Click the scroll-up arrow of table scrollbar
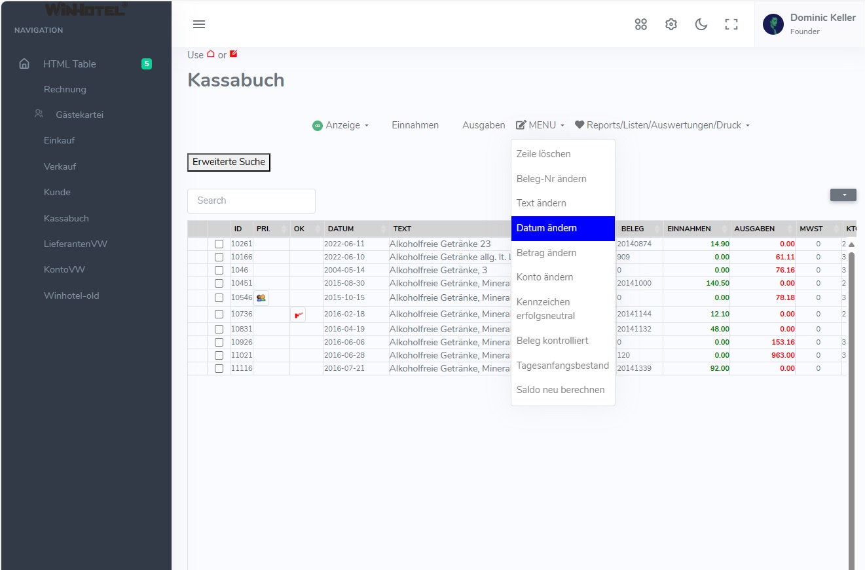Screen dimensions: 865x570 (852, 244)
